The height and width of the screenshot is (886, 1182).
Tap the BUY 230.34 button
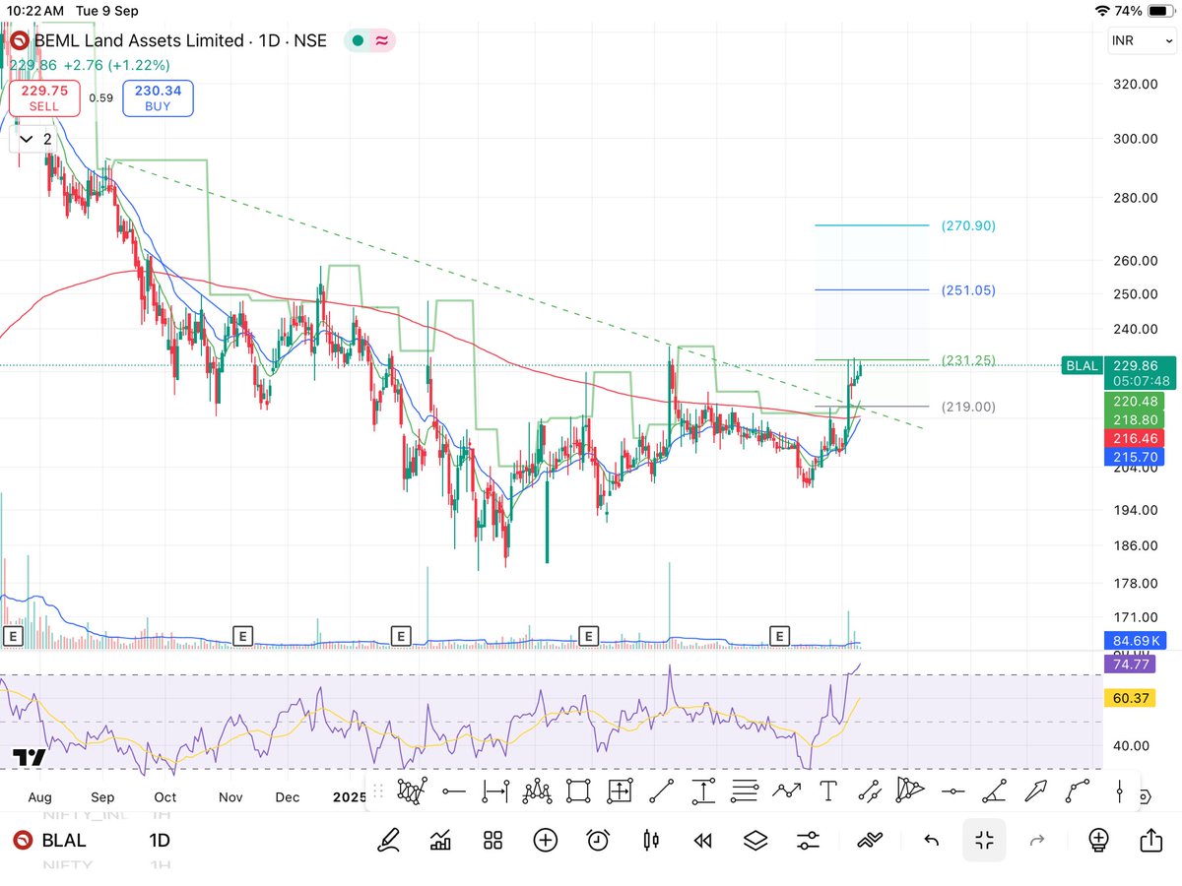(x=158, y=97)
